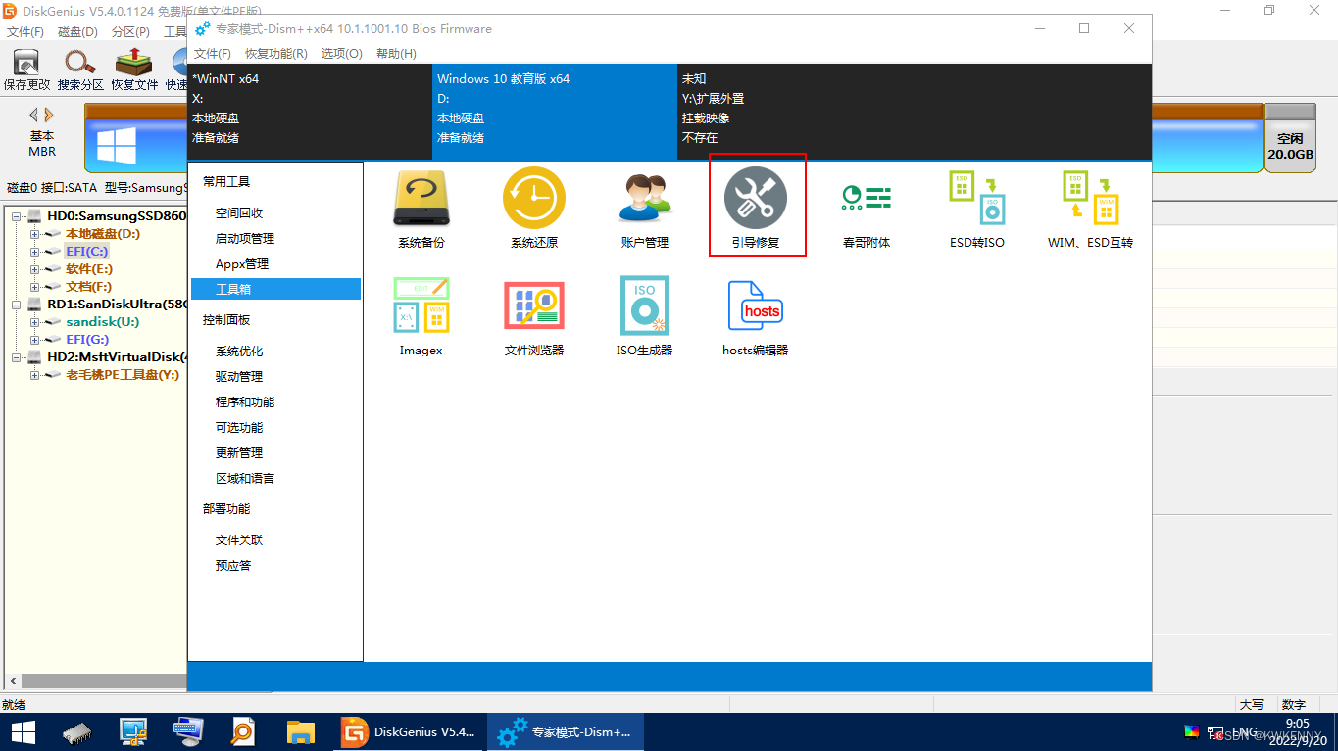Viewport: 1338px width, 751px height.
Task: Expand the EFI(C:) tree node
Action: pos(34,252)
